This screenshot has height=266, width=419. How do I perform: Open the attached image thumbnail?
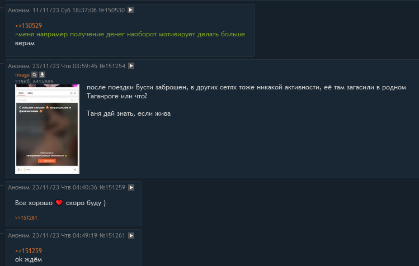pyautogui.click(x=48, y=129)
